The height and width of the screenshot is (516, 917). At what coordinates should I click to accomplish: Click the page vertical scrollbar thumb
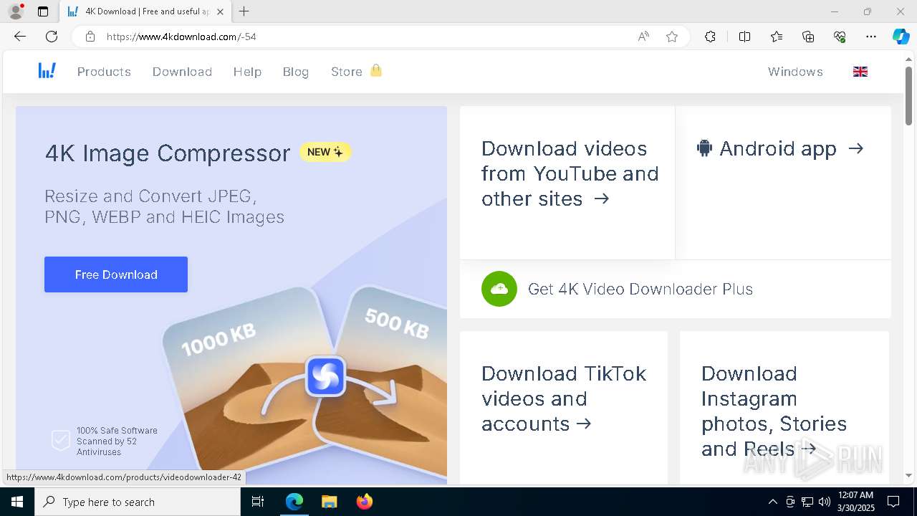click(909, 95)
